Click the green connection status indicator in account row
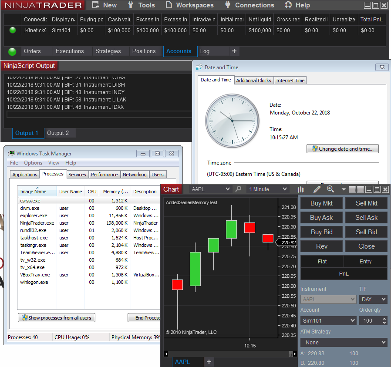 [13, 30]
